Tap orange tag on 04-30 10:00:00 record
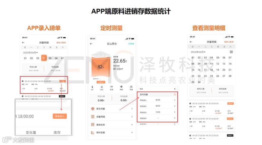Screen dimensions: 262x145 click(230, 103)
